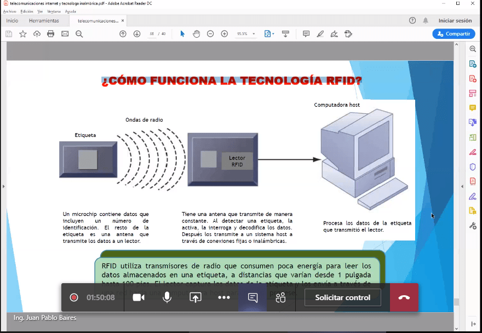Open the zoom percentage dropdown

pos(253,34)
